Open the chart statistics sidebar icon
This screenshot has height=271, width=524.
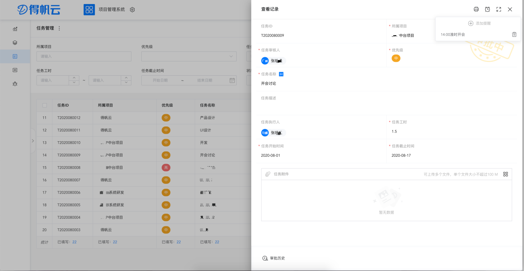(15, 29)
